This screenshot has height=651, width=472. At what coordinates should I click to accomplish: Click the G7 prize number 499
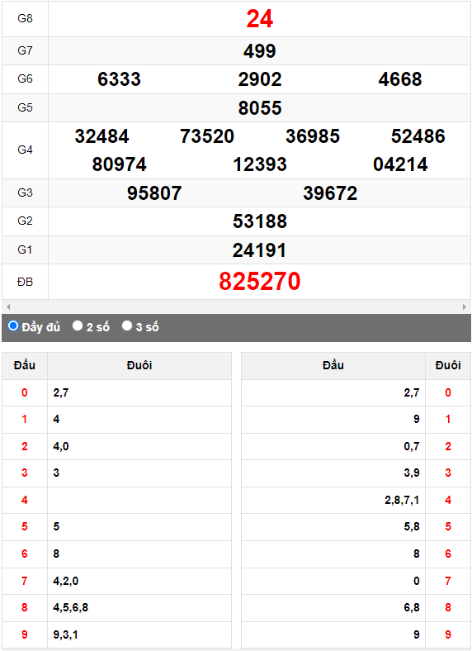coord(260,51)
